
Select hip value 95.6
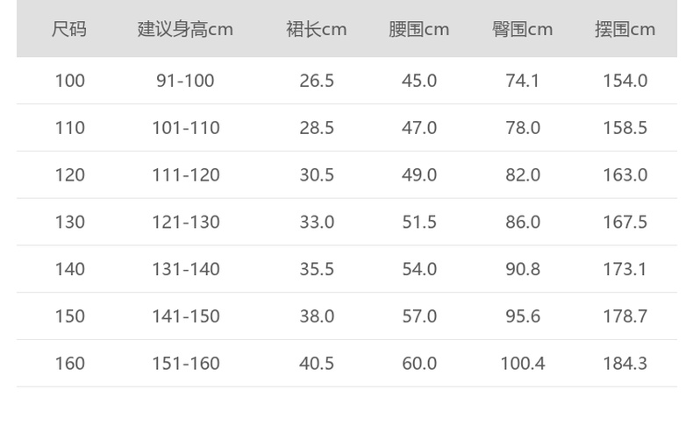tap(523, 316)
